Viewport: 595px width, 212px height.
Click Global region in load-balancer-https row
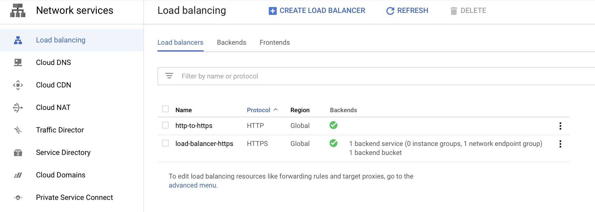click(300, 144)
